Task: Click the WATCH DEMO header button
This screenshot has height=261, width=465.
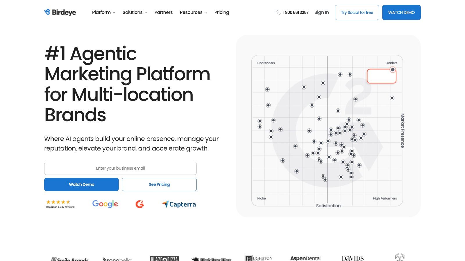Action: (x=401, y=12)
